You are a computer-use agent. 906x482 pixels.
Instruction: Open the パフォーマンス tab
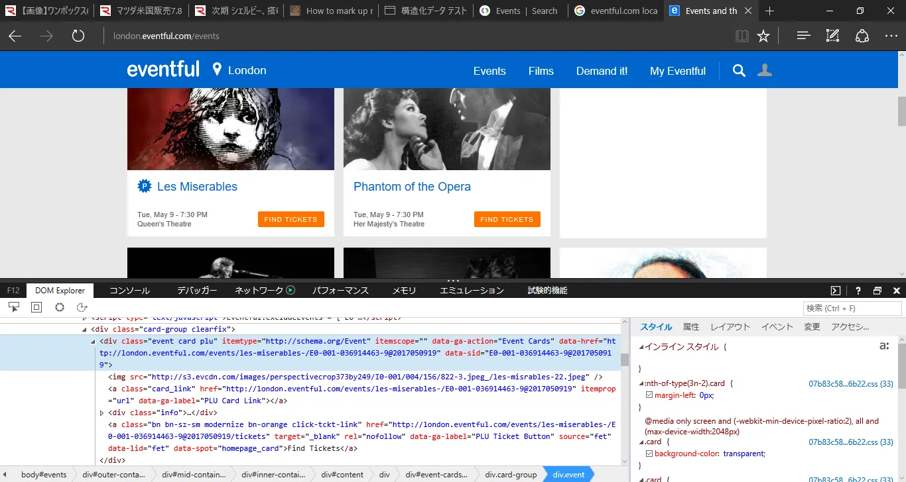click(x=340, y=291)
